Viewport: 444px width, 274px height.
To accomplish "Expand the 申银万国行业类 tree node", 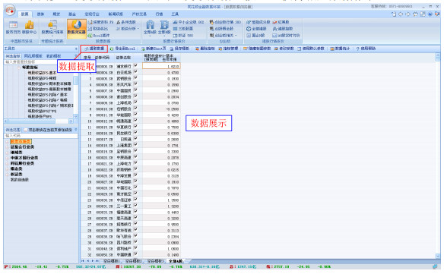I will [x=7, y=158].
